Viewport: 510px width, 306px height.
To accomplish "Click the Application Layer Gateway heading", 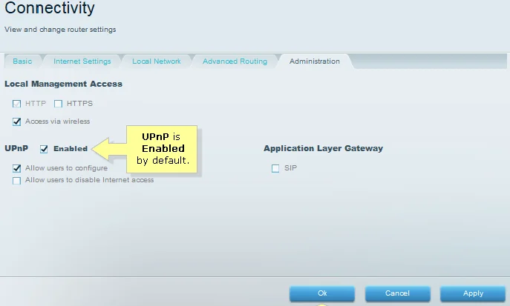I will point(323,148).
